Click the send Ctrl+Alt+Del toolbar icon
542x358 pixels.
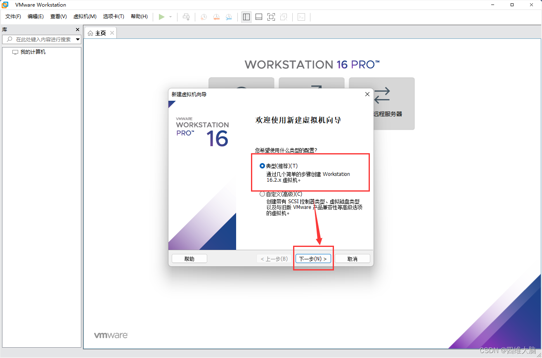186,17
